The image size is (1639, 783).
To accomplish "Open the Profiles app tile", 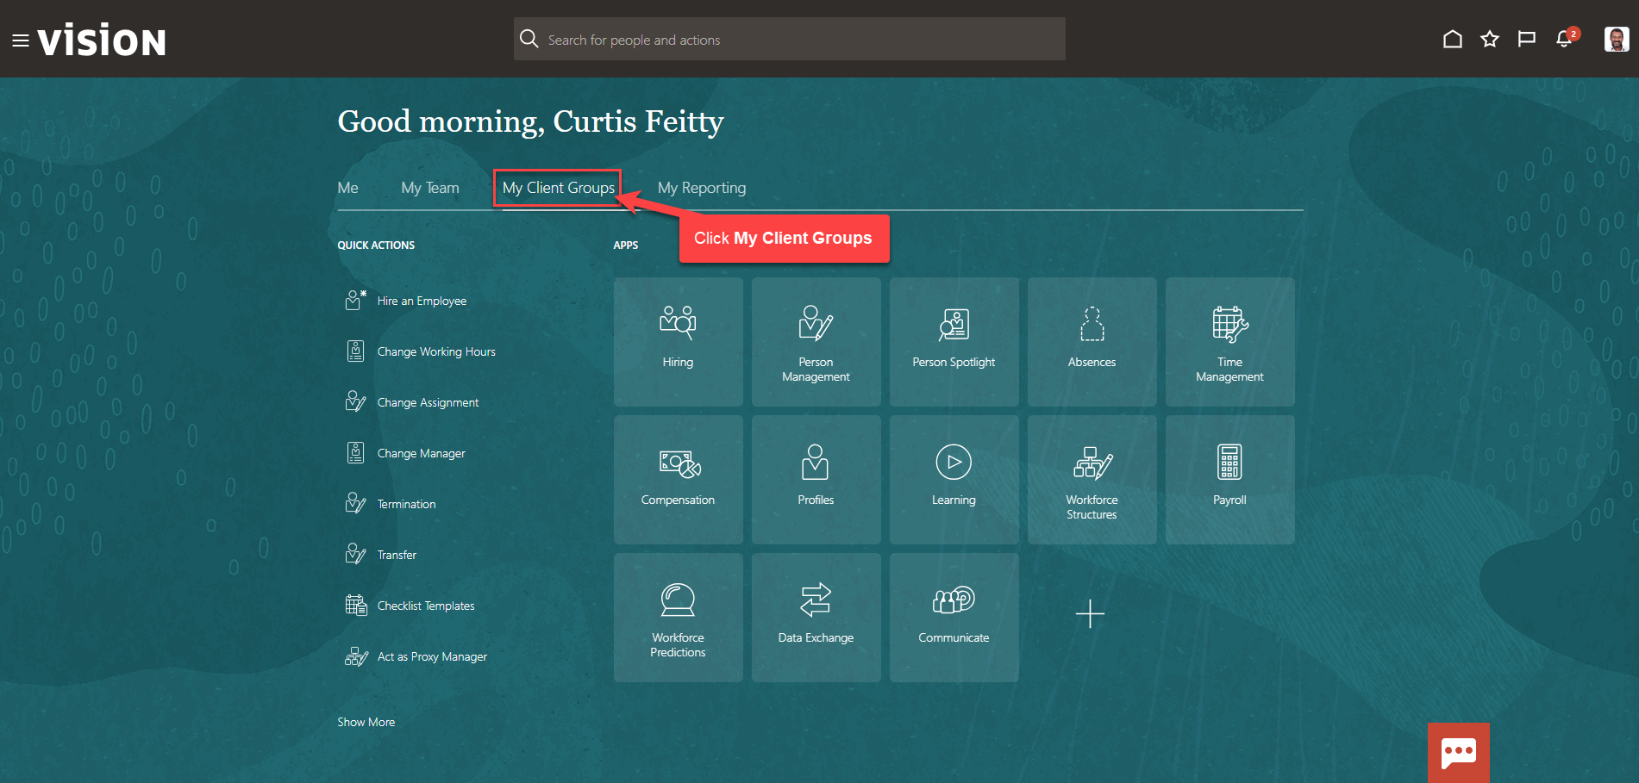I will point(816,480).
